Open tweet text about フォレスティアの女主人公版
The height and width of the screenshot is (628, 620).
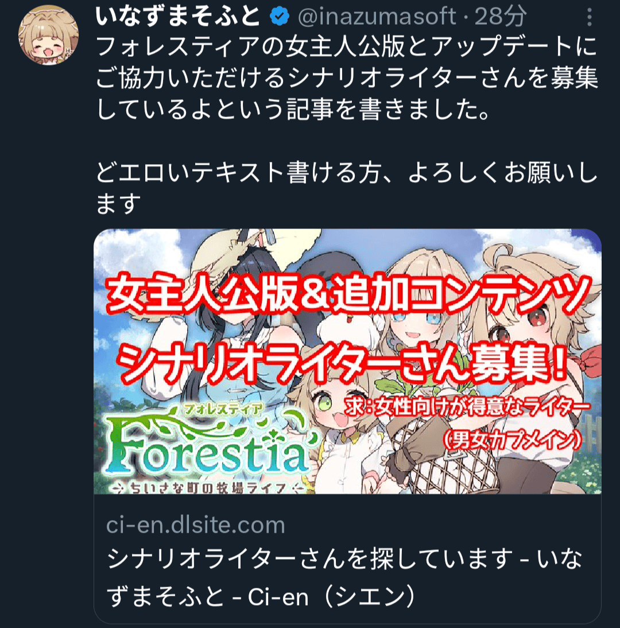click(347, 77)
